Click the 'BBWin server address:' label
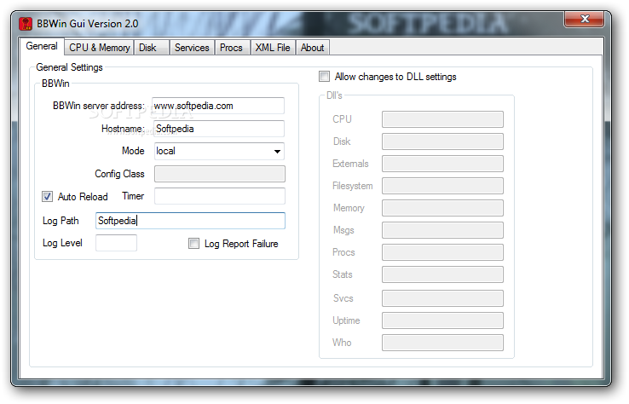Screen dimensions: 629x404 coord(99,106)
